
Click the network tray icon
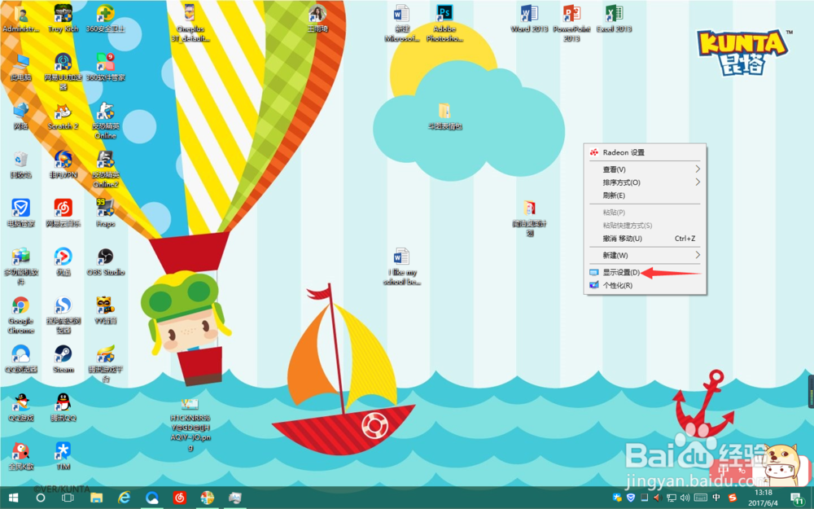(672, 498)
